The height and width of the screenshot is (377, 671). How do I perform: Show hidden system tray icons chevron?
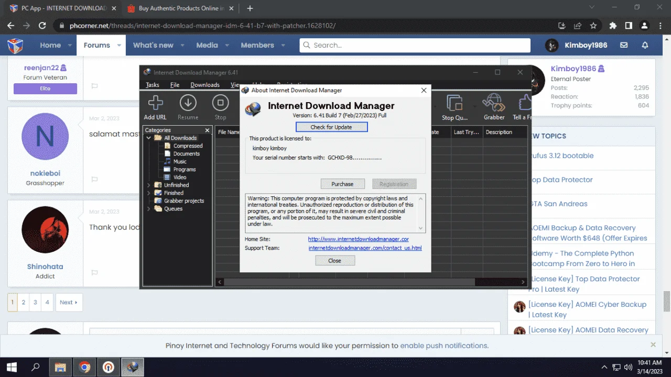[x=604, y=367]
